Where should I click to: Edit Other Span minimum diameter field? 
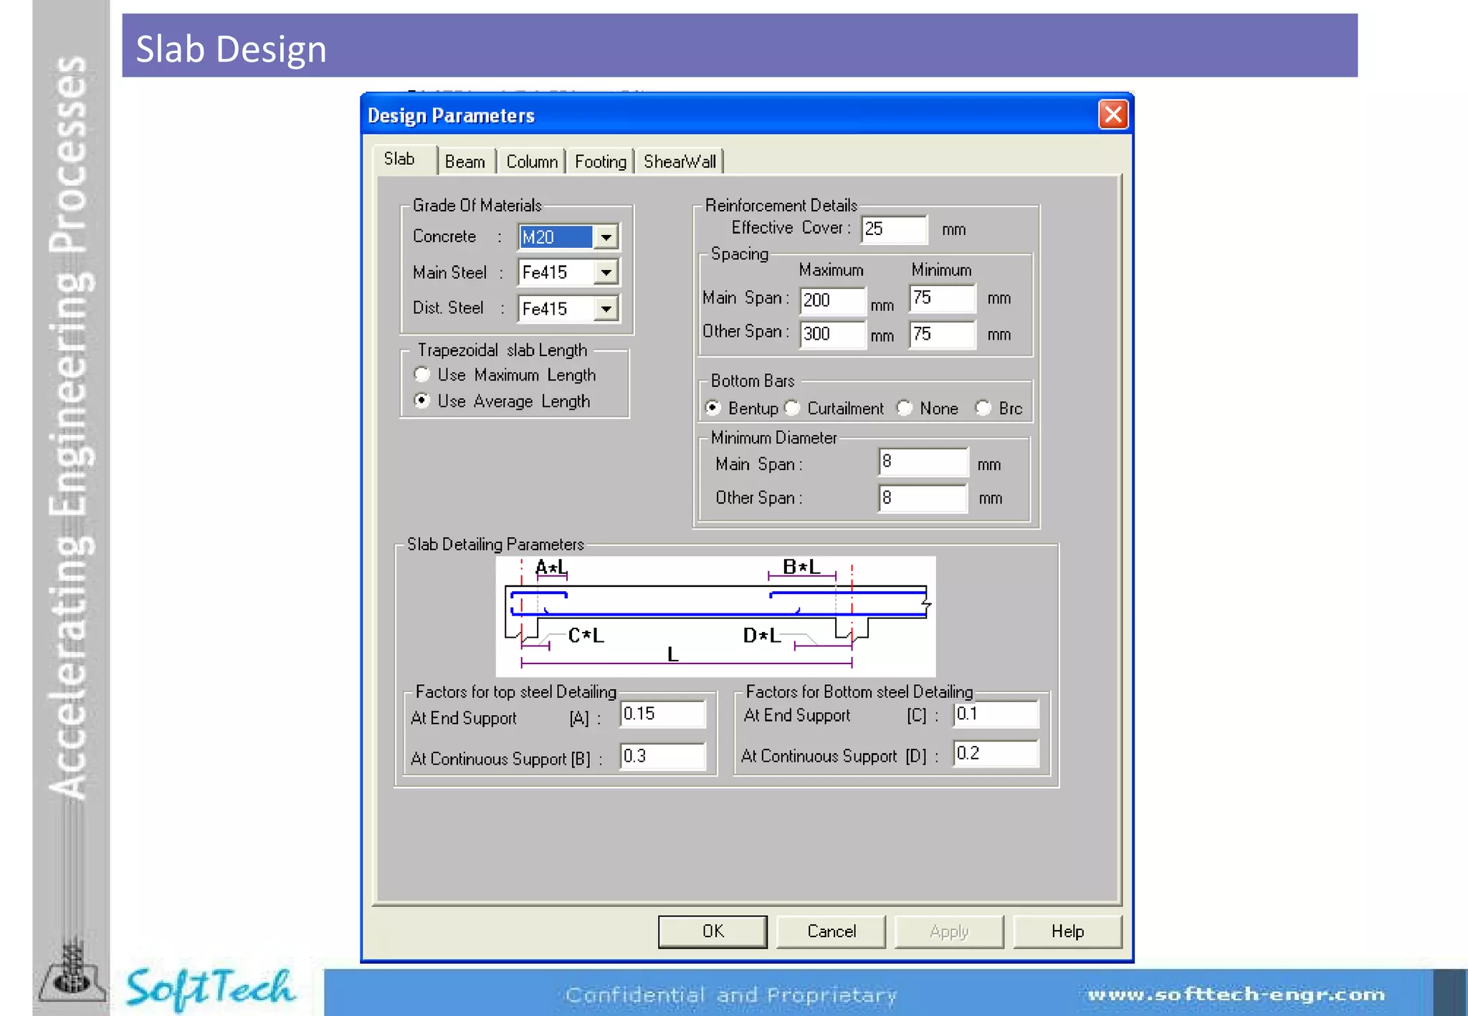(923, 498)
